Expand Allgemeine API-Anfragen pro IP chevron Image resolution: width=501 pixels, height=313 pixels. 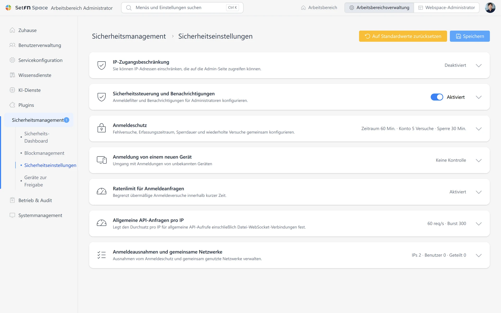[x=479, y=224]
